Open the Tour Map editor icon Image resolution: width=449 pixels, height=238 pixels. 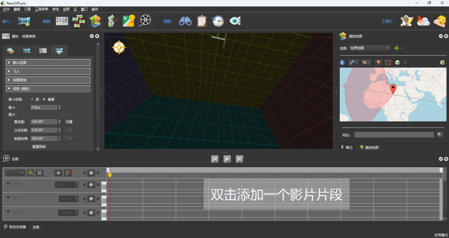[95, 21]
